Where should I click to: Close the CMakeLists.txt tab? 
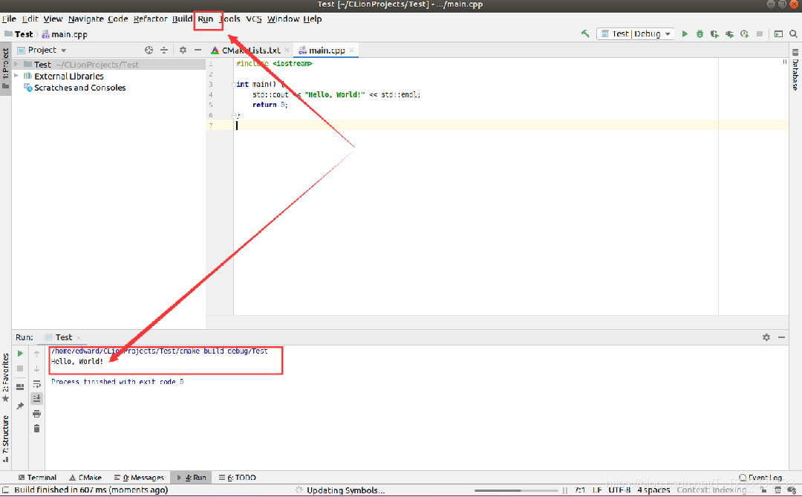pos(287,51)
